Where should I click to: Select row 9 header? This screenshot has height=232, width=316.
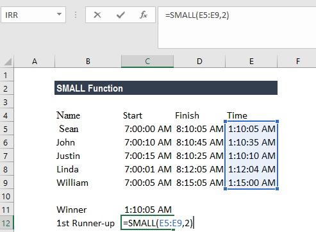coord(7,183)
